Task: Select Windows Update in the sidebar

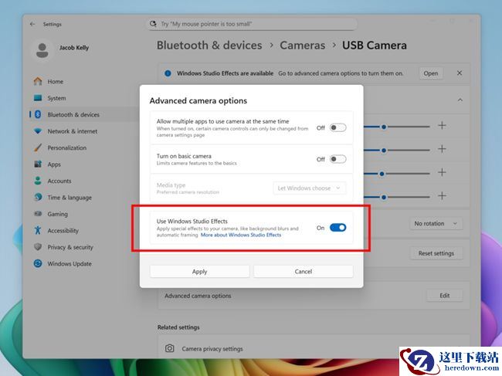Action: coord(70,264)
